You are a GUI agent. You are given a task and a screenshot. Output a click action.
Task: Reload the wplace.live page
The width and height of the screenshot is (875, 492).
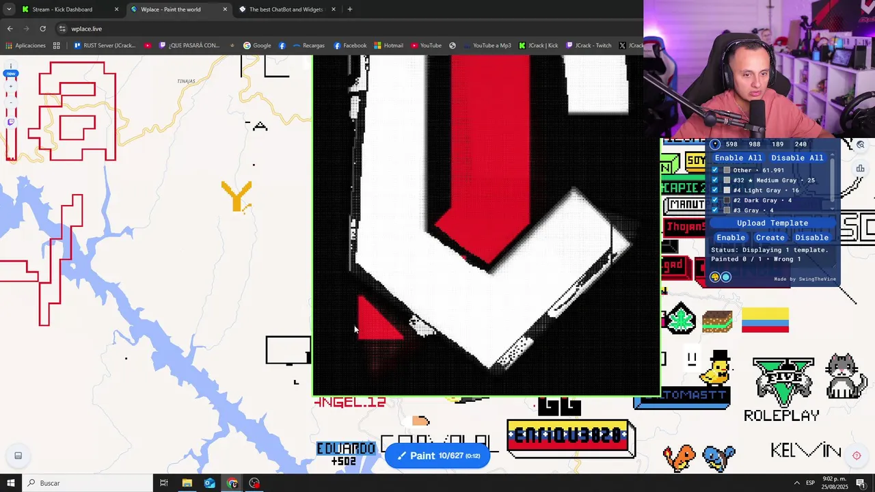(x=42, y=29)
